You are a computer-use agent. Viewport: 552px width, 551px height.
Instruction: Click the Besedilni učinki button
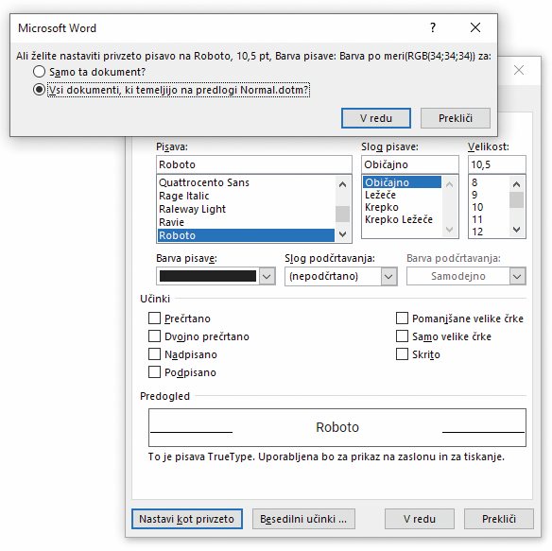303,519
